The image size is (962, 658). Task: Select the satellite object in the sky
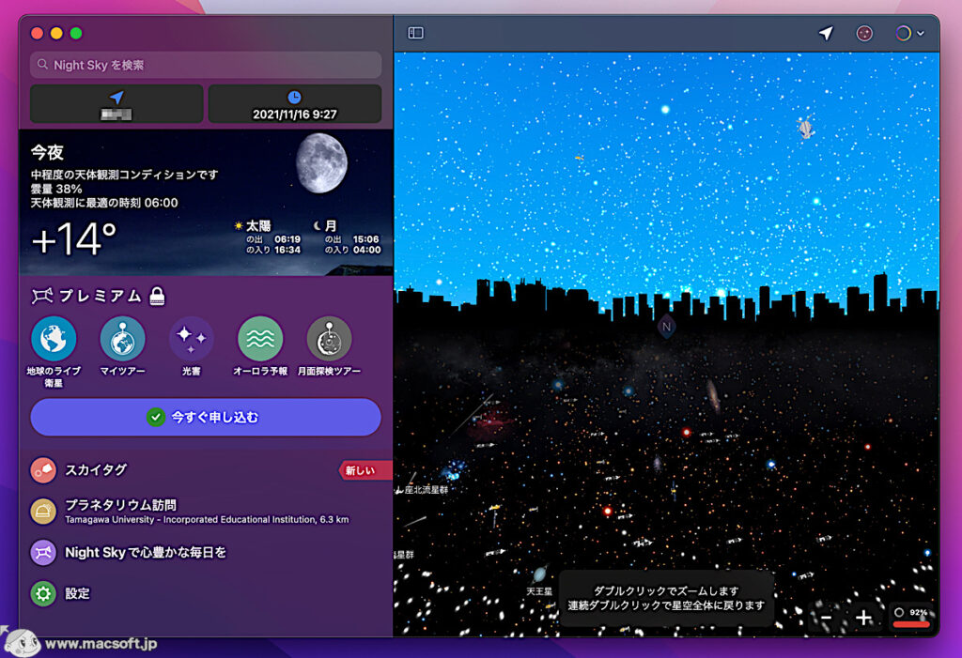tap(805, 127)
